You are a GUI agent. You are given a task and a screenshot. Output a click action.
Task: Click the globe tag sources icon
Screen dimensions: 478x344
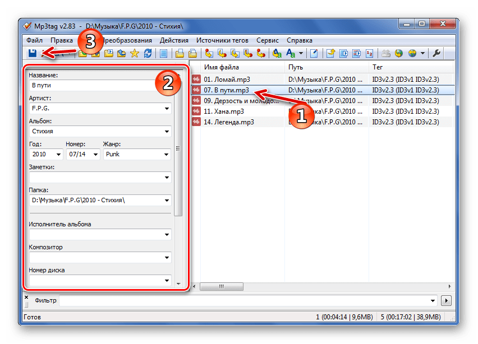pyautogui.click(x=399, y=54)
